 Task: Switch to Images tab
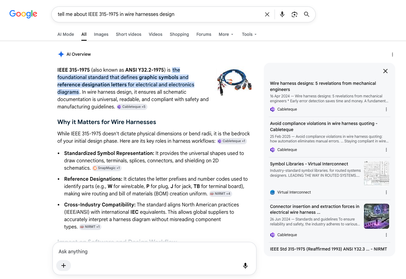pyautogui.click(x=101, y=34)
